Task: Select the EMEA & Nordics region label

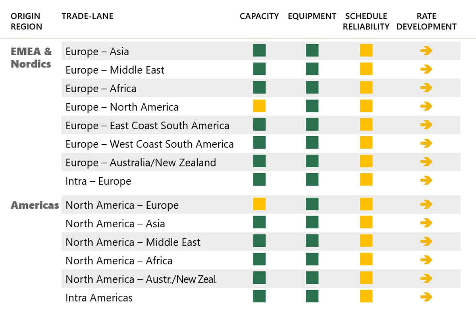Action: click(x=31, y=58)
